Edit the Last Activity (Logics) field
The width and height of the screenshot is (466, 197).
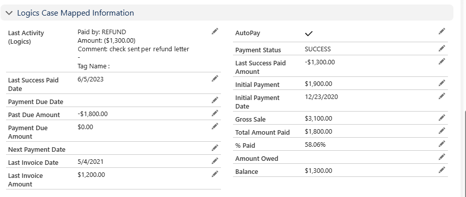pyautogui.click(x=215, y=31)
